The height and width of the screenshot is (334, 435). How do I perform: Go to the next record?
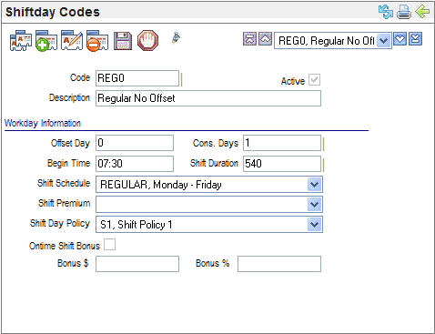tap(400, 39)
